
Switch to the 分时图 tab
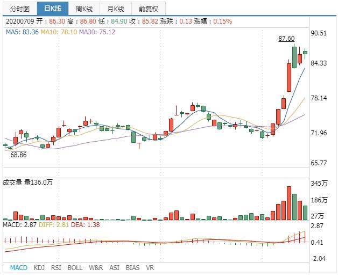click(x=19, y=9)
